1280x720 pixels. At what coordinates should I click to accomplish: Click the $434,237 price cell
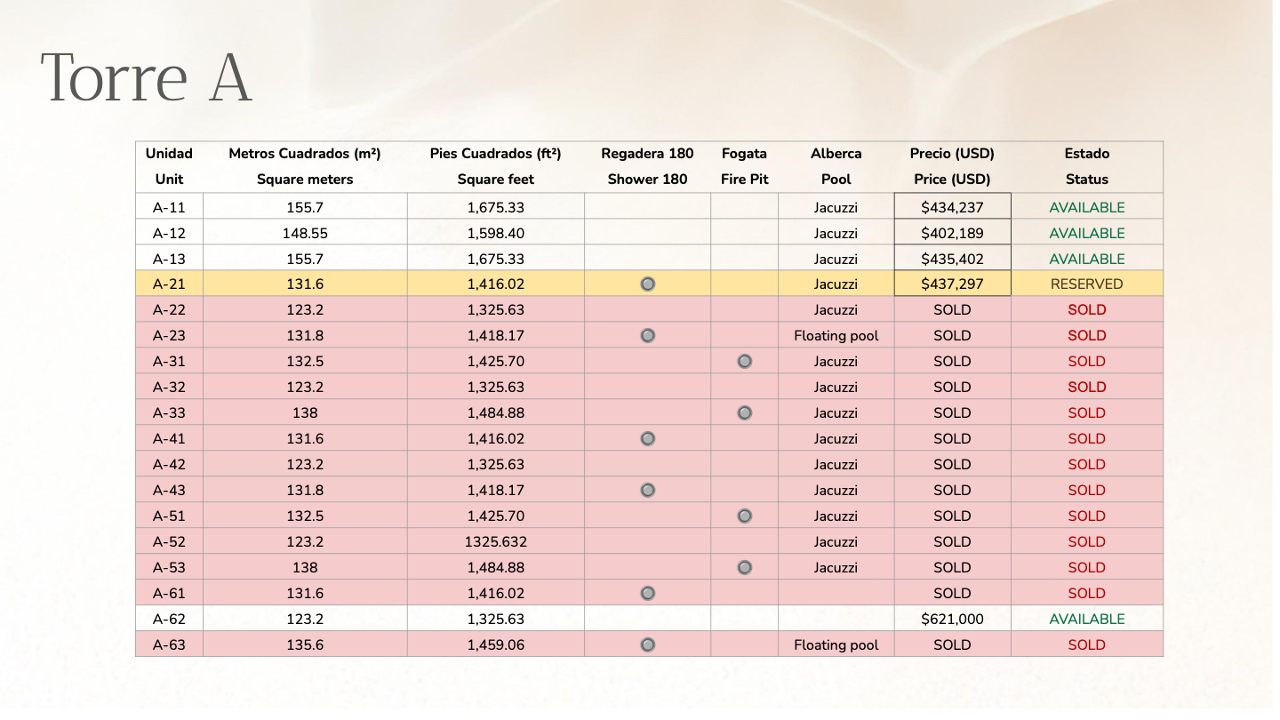pyautogui.click(x=952, y=207)
